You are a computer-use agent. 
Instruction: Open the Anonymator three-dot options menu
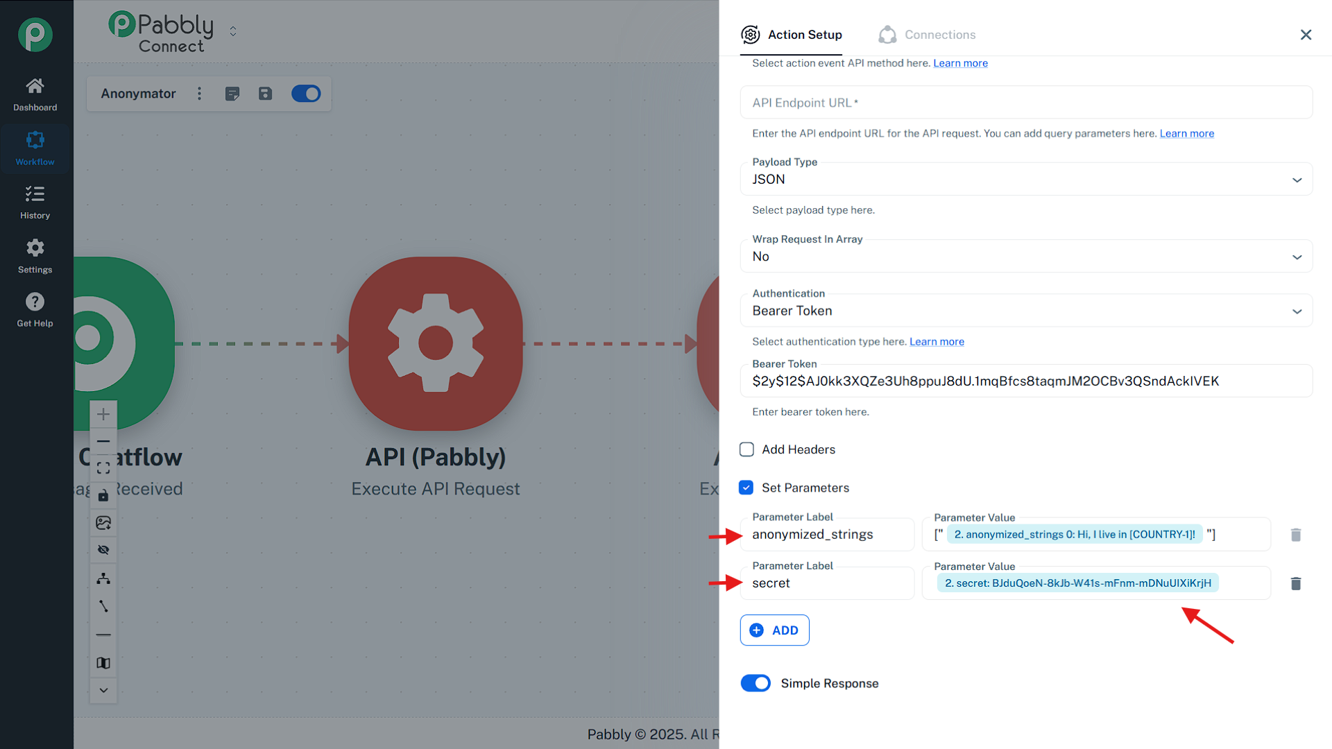click(x=200, y=94)
